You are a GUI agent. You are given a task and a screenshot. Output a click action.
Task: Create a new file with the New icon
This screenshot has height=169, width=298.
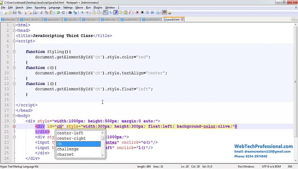(5, 13)
